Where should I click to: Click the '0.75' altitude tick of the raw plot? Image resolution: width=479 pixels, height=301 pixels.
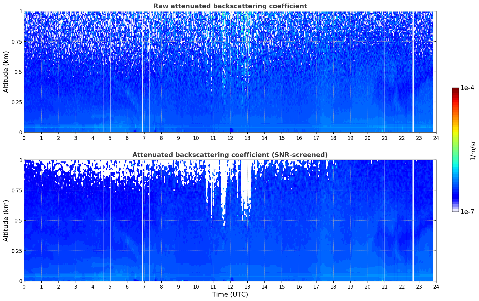(x=17, y=42)
